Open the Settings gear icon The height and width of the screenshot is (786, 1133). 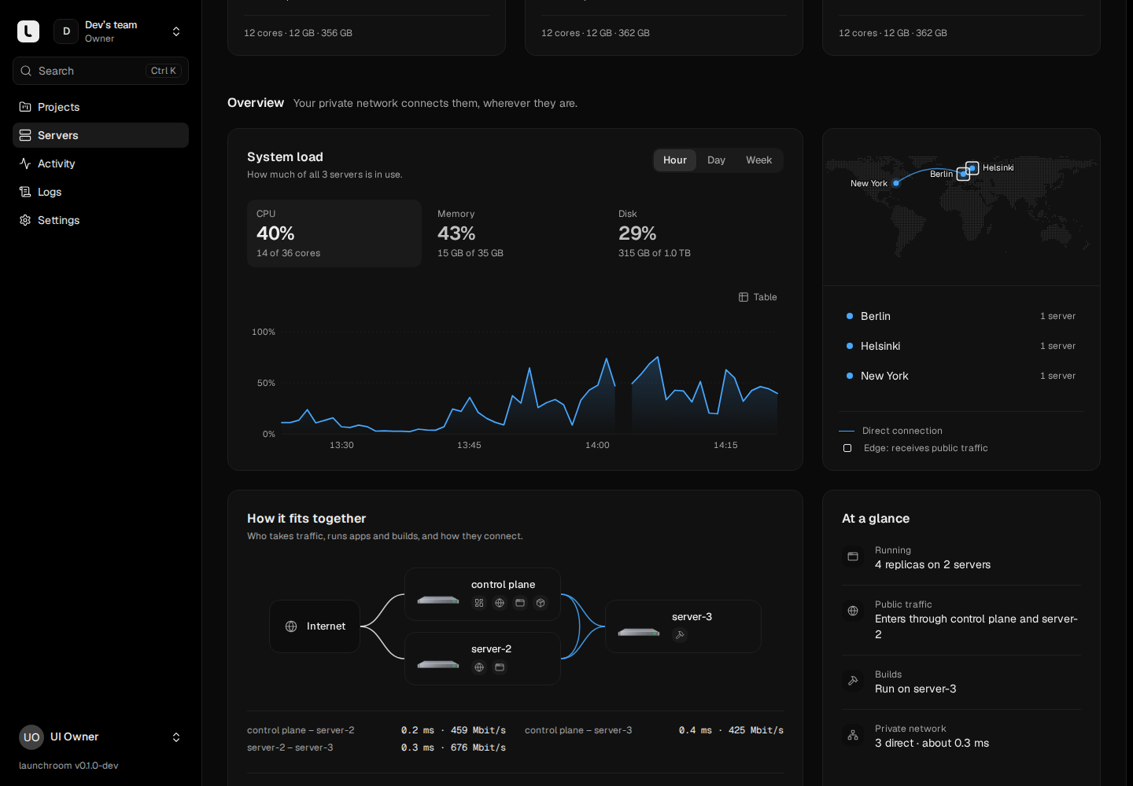25,220
